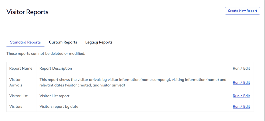Click the 'can not be deleted or modified' note
The height and width of the screenshot is (121, 265).
[x=46, y=54]
